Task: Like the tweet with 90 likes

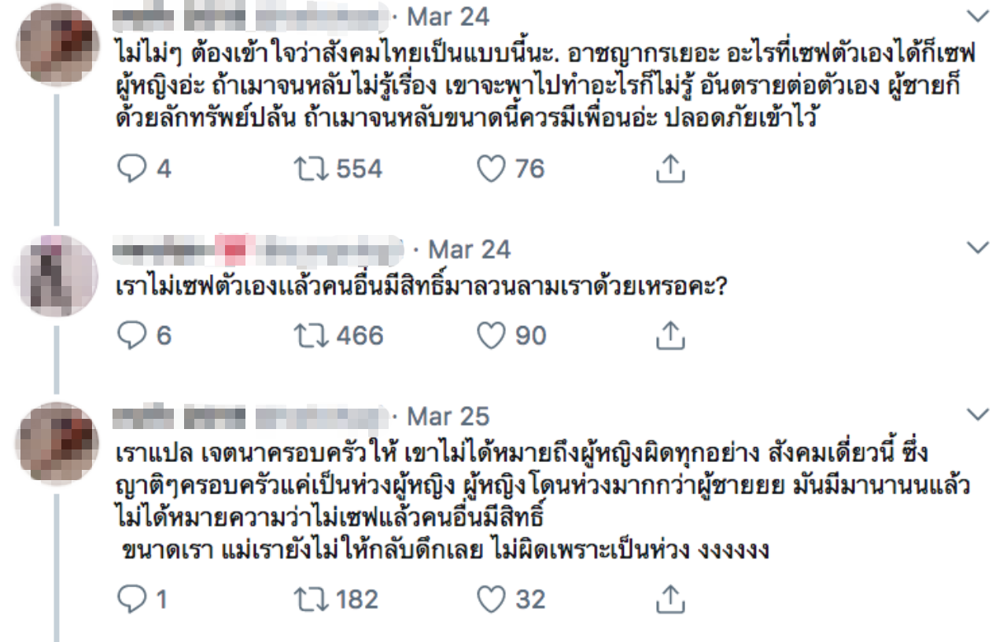Action: tap(492, 336)
